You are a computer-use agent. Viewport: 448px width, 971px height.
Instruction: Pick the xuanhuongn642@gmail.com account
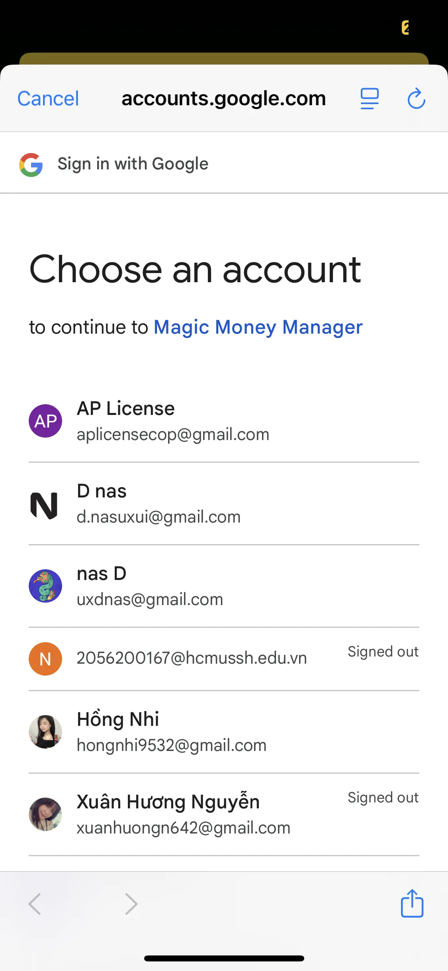183,815
